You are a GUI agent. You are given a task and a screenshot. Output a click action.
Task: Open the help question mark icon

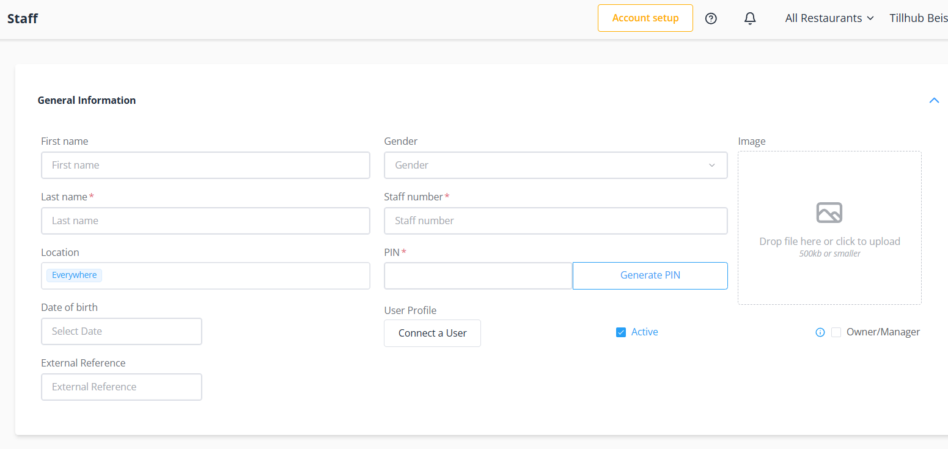(x=711, y=18)
